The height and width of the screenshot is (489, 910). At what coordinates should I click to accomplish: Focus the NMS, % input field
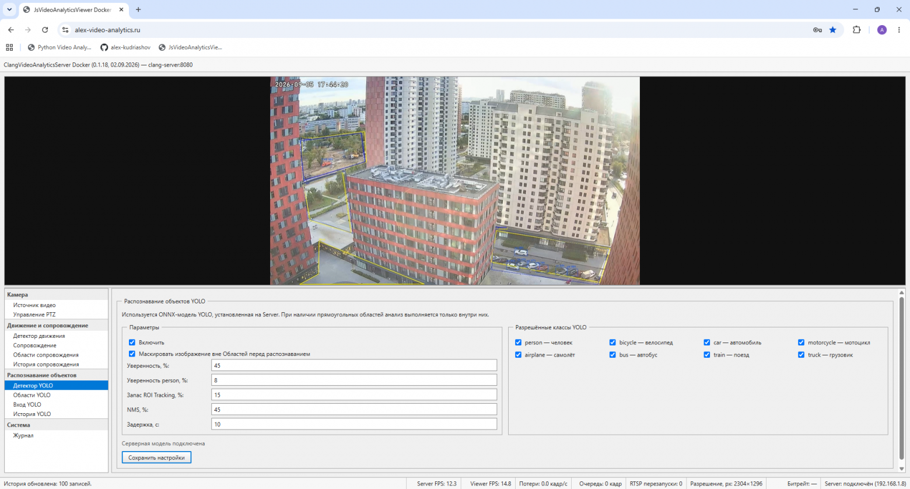[354, 410]
